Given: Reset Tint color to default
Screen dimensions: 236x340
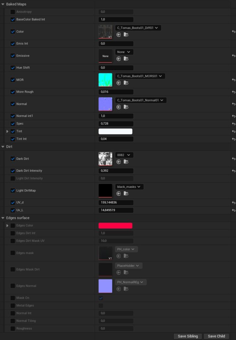Looking at the screenshot, I should [234, 131].
